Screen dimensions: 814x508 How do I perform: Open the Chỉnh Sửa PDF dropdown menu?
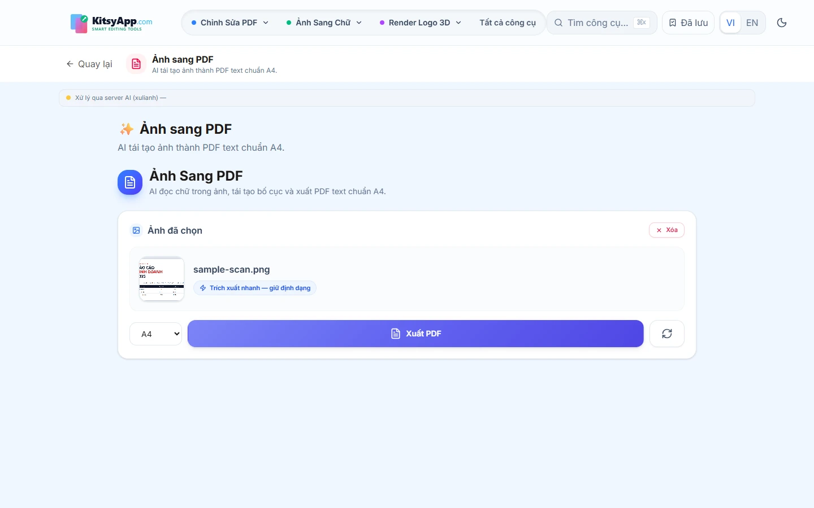230,23
